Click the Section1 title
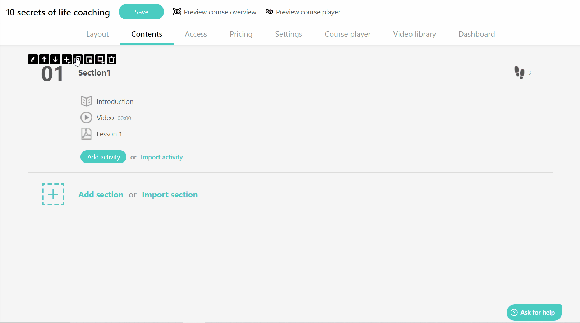 click(x=95, y=73)
